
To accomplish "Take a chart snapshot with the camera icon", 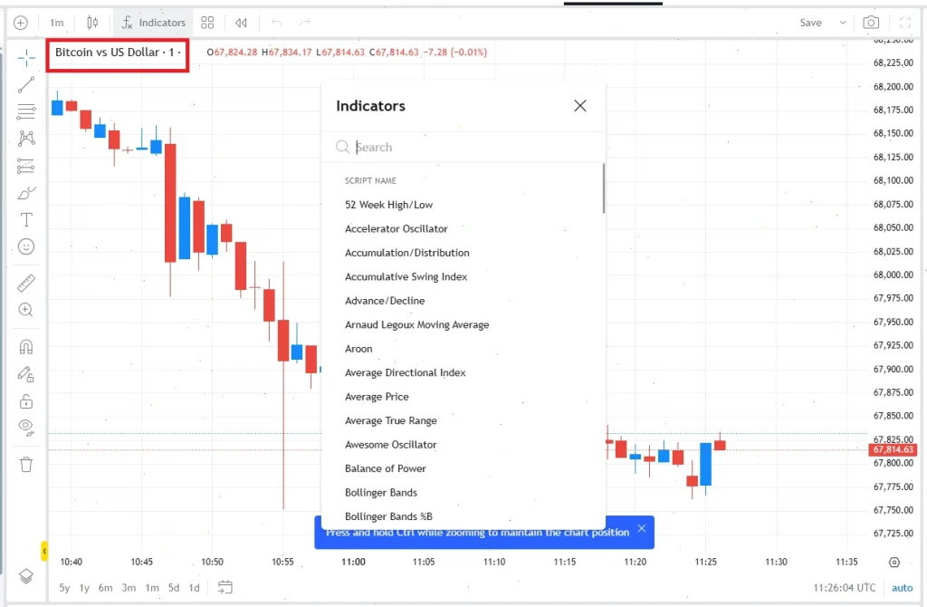I will point(870,22).
